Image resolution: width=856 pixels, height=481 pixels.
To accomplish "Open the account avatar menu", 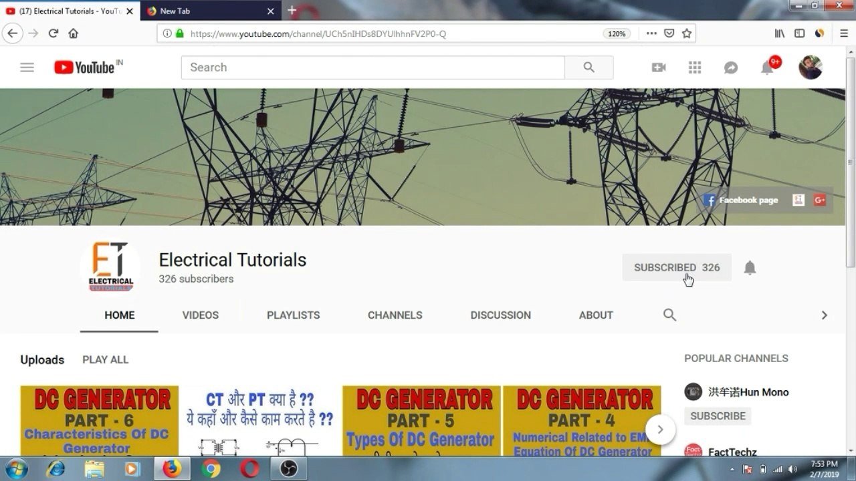I will click(x=811, y=67).
